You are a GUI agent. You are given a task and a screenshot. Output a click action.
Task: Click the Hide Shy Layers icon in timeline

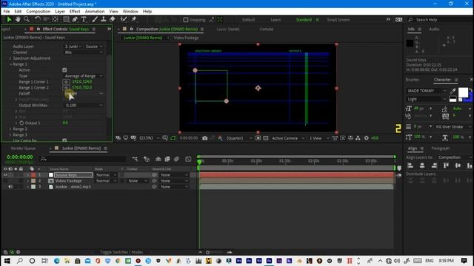coord(158,159)
